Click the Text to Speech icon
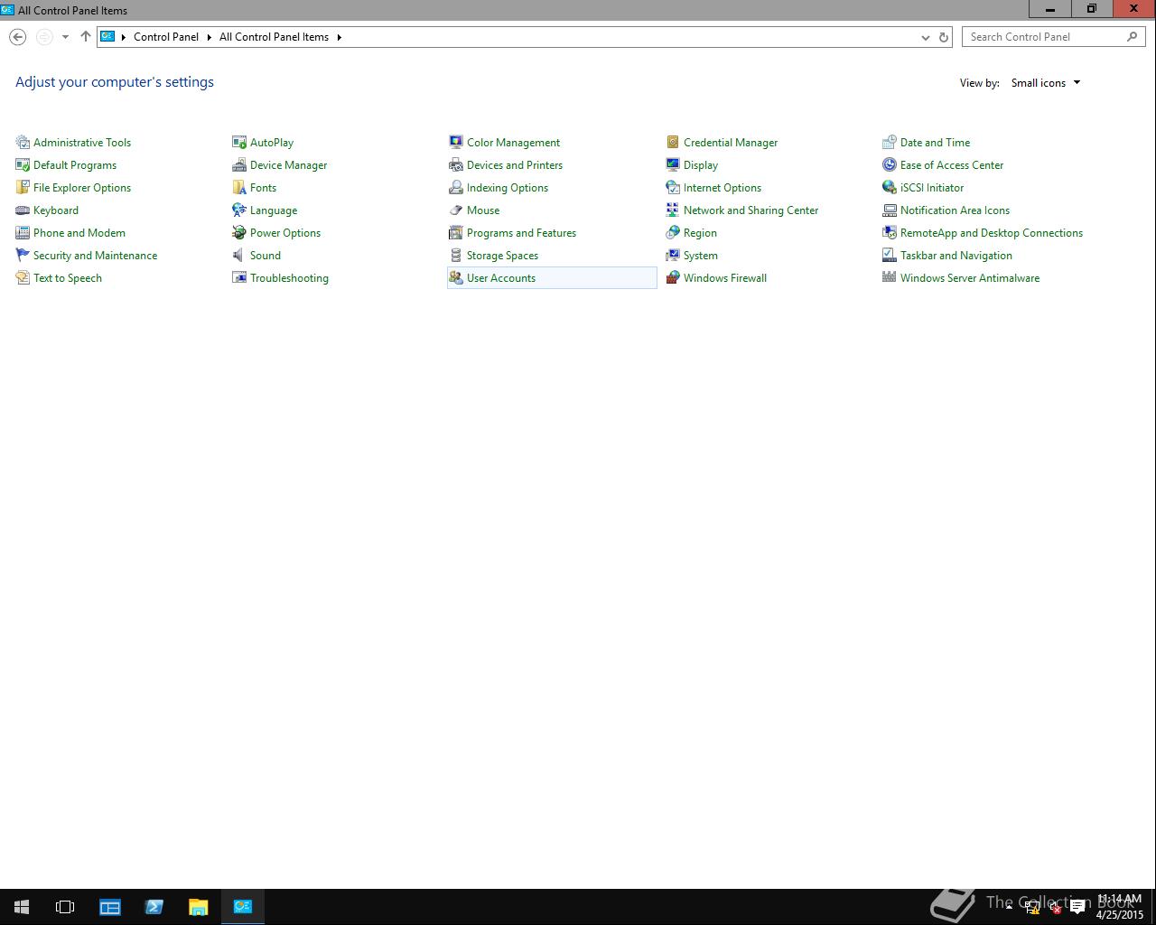The width and height of the screenshot is (1156, 925). (23, 278)
